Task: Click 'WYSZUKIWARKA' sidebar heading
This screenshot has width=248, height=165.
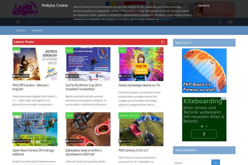Action: pyautogui.click(x=186, y=150)
